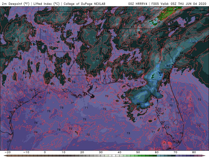Pick the white swatch in the color bar
This screenshot has height=157, width=209.
point(114,156)
